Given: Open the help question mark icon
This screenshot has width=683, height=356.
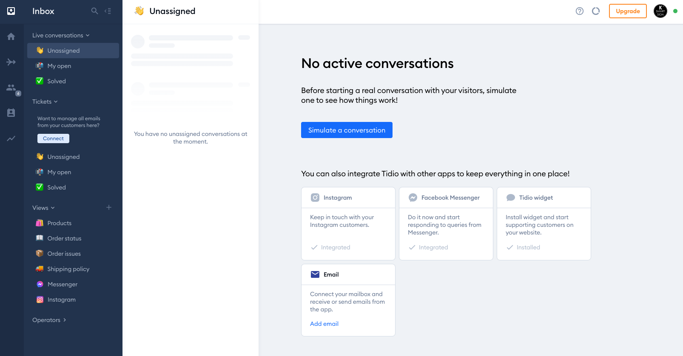Looking at the screenshot, I should (x=579, y=11).
